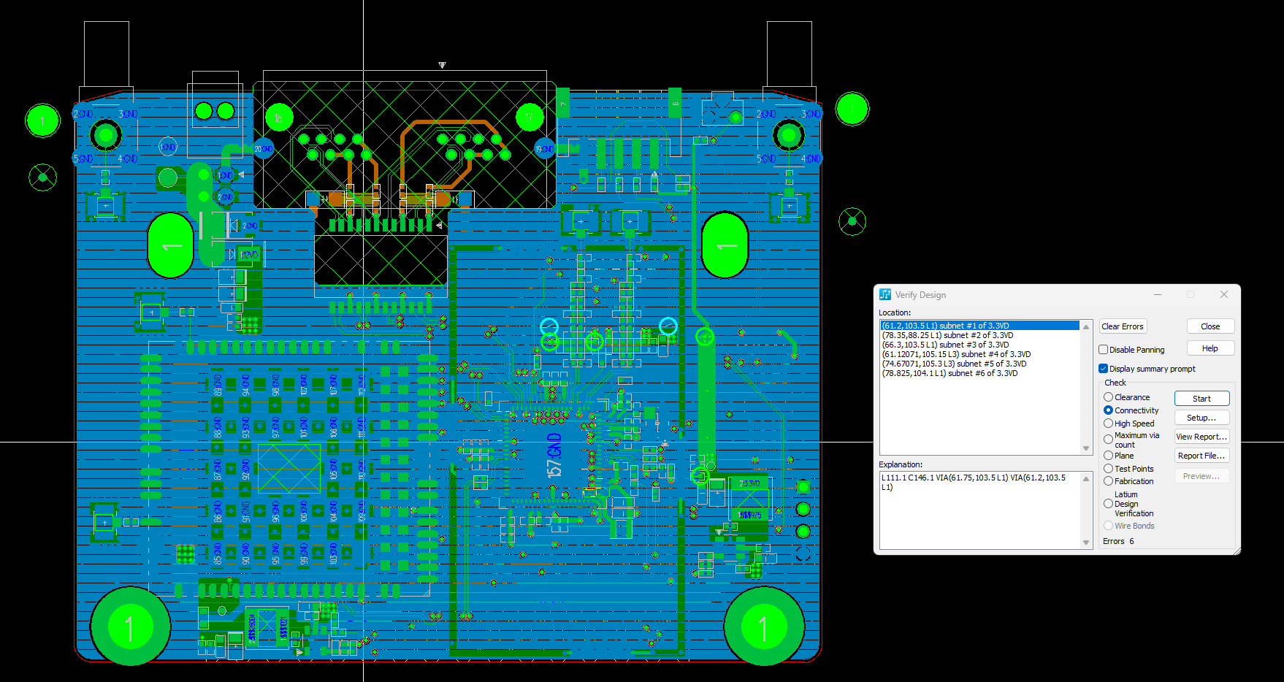Uncheck Display summary prompt
1284x682 pixels.
pyautogui.click(x=1104, y=369)
